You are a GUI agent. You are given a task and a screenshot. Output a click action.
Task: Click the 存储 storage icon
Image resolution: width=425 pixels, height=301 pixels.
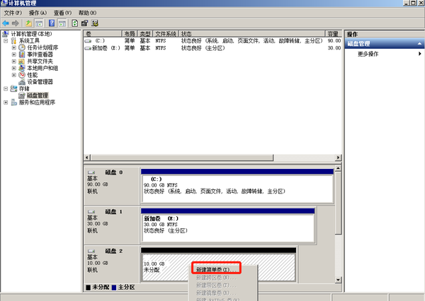(x=14, y=89)
